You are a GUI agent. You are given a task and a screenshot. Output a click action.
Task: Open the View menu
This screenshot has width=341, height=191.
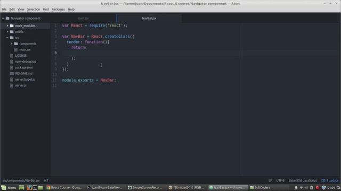pyautogui.click(x=21, y=10)
